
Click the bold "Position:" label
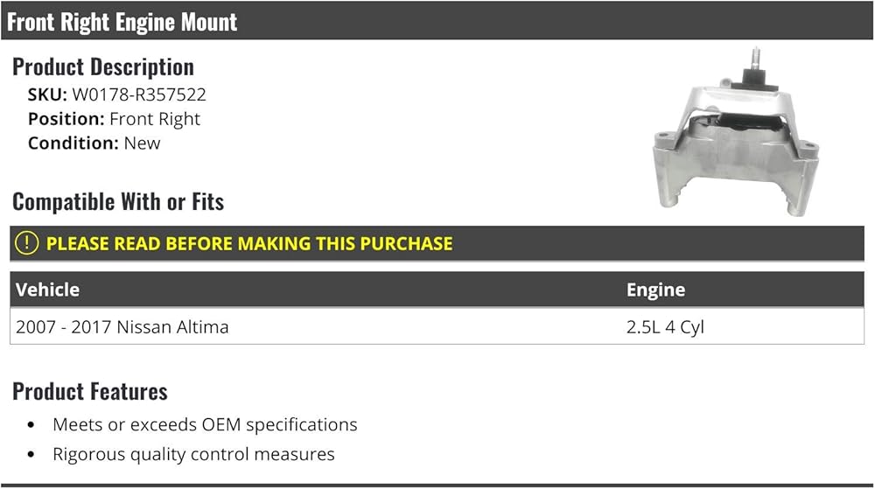[66, 119]
